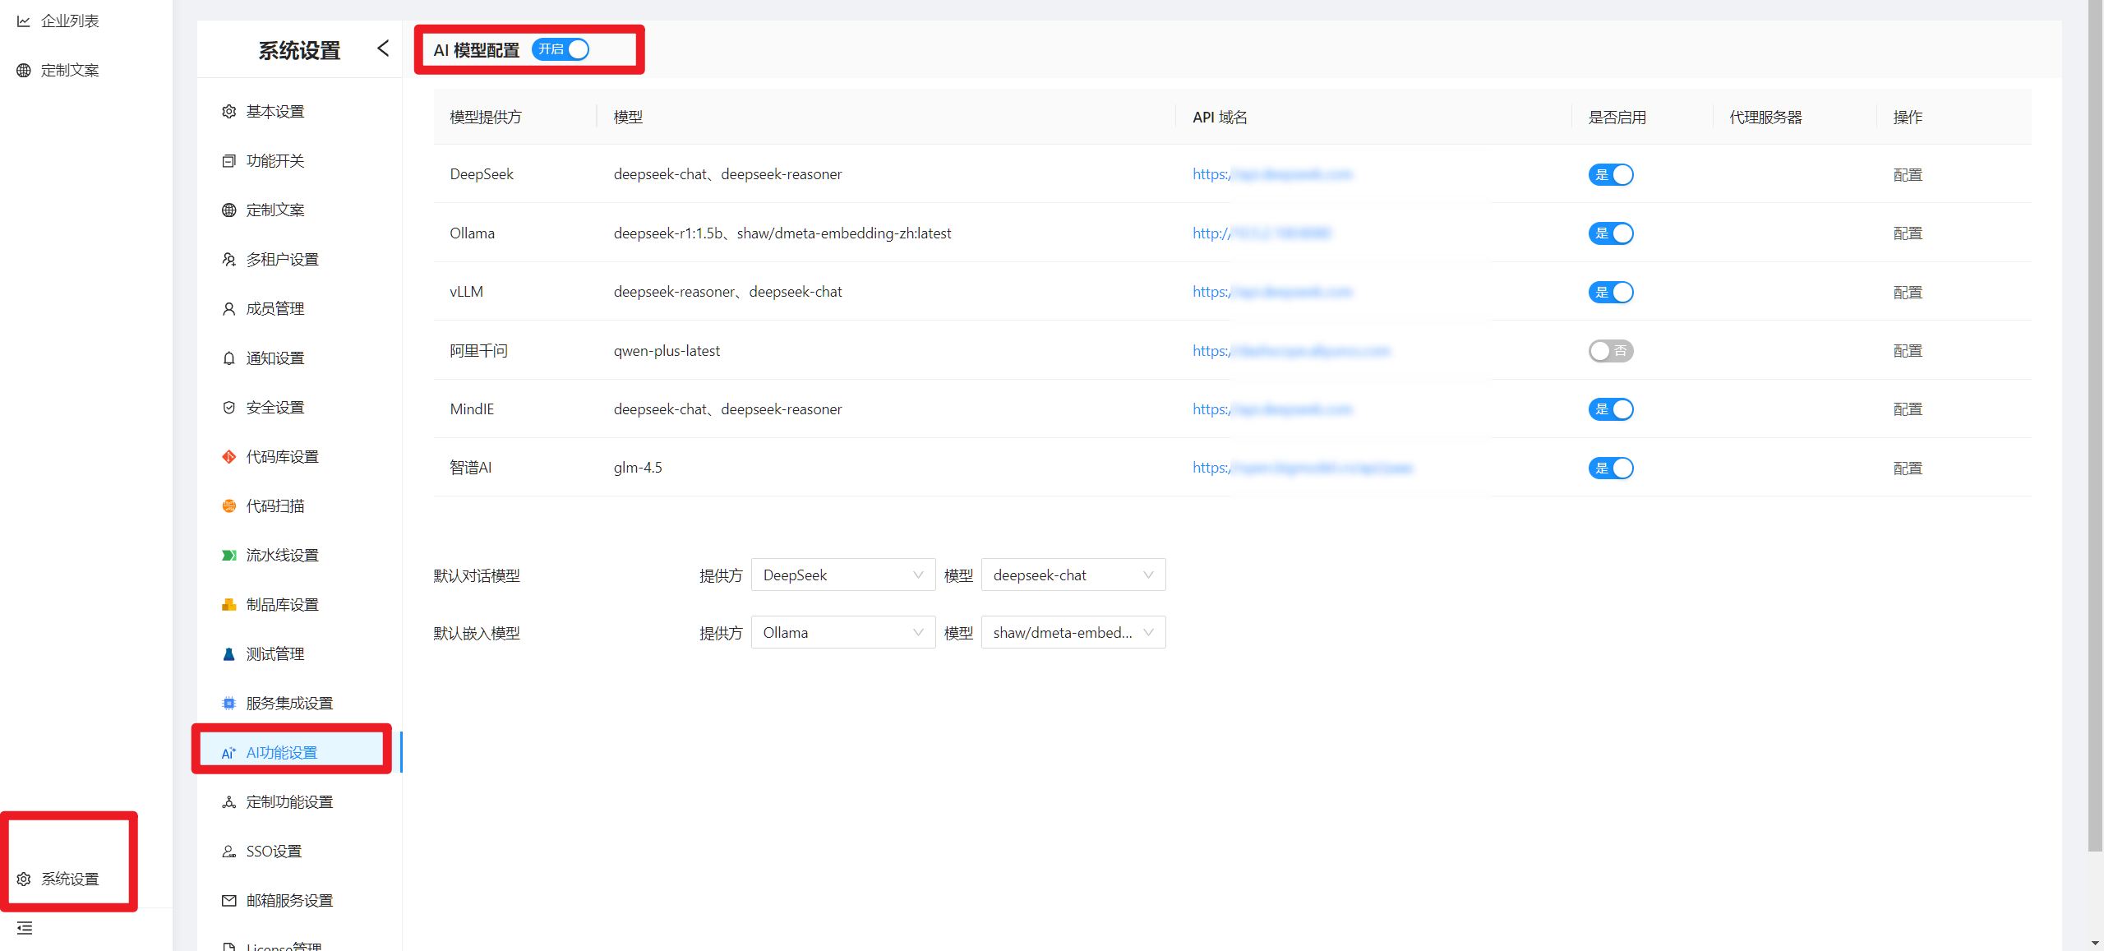Enable the 阿里千问 provider switch

(1610, 351)
